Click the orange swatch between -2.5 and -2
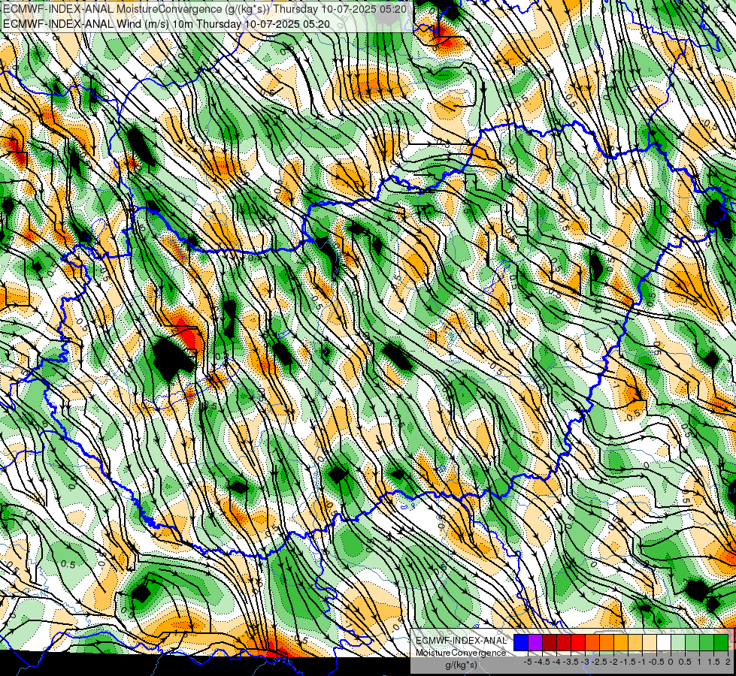Screen dimensions: 736x676 607,643
